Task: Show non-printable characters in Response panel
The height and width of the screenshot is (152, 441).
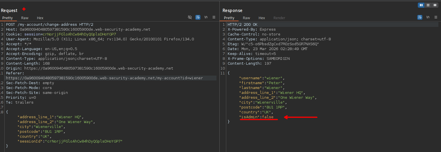Action: coord(428,17)
